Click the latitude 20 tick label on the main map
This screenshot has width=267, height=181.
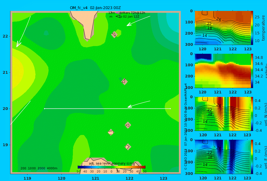[x=5, y=109]
